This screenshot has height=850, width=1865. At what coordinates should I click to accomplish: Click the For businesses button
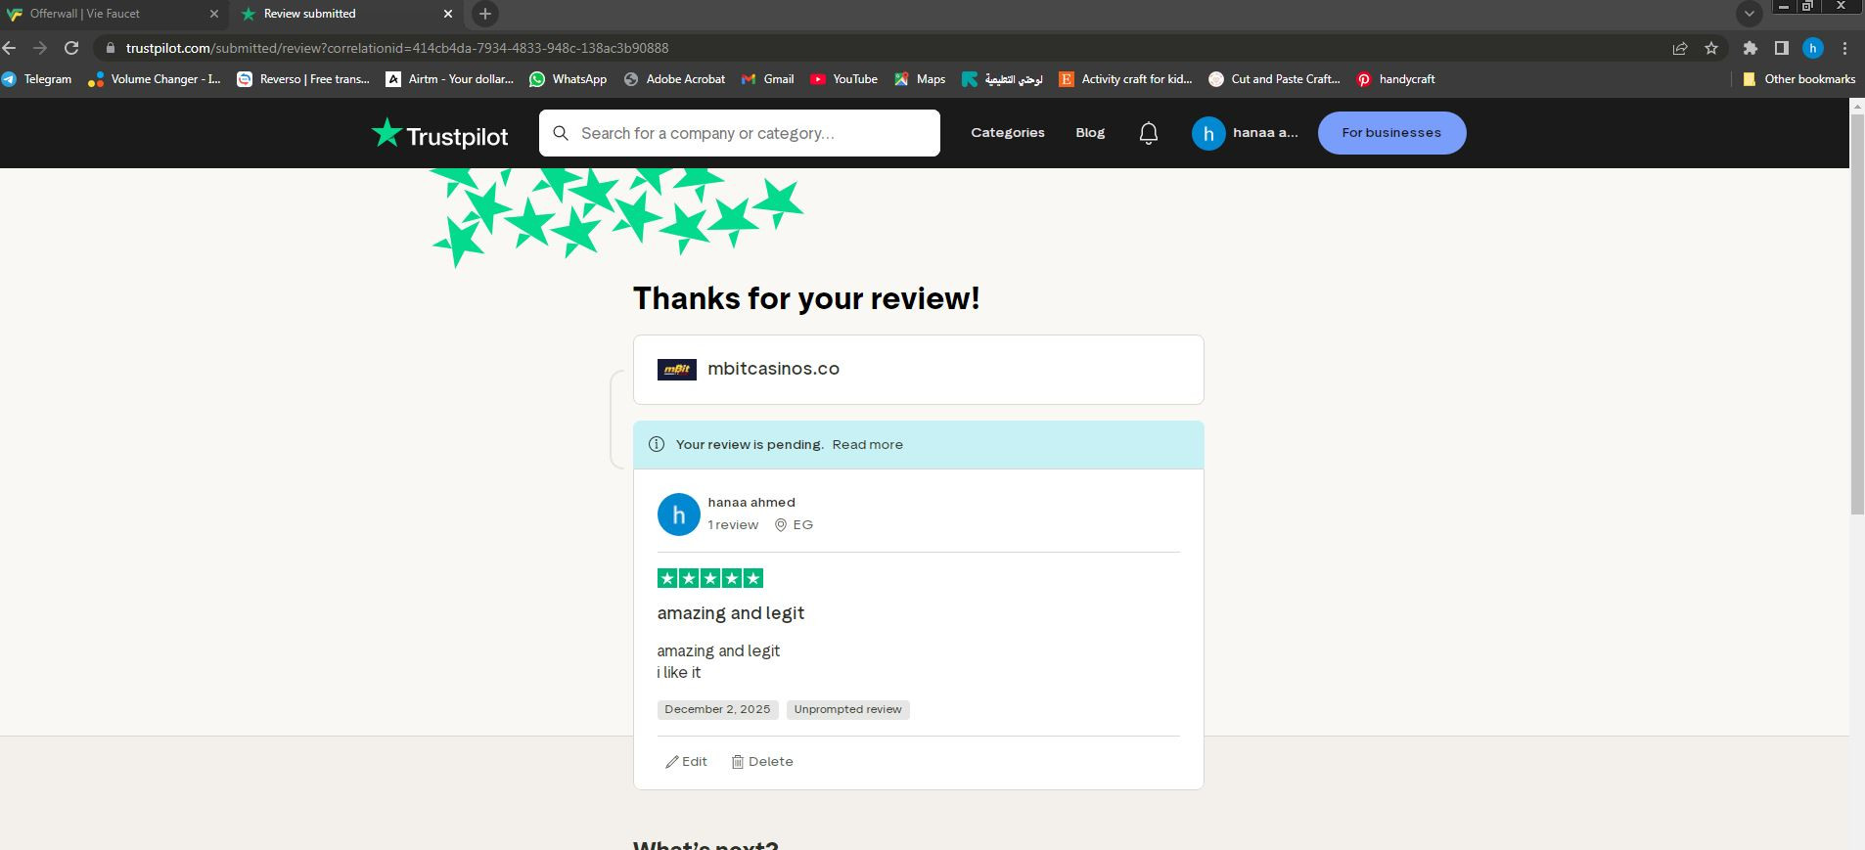coord(1391,133)
